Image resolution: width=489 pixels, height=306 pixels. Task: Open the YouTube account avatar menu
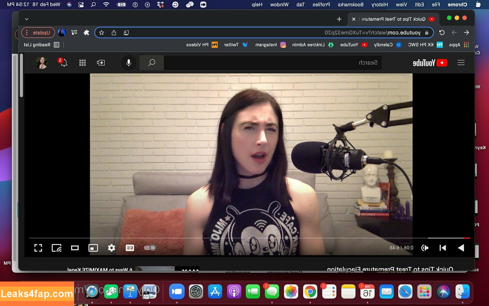[42, 62]
